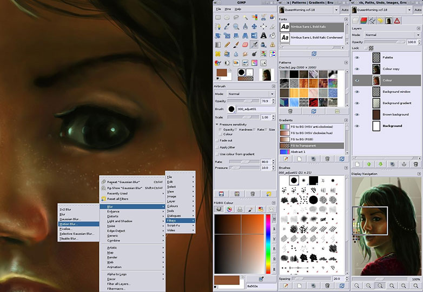
Task: Open the Enhance filters submenu
Action: click(133, 211)
